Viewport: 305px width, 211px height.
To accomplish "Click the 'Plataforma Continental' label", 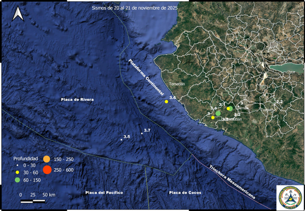I will (146, 77).
